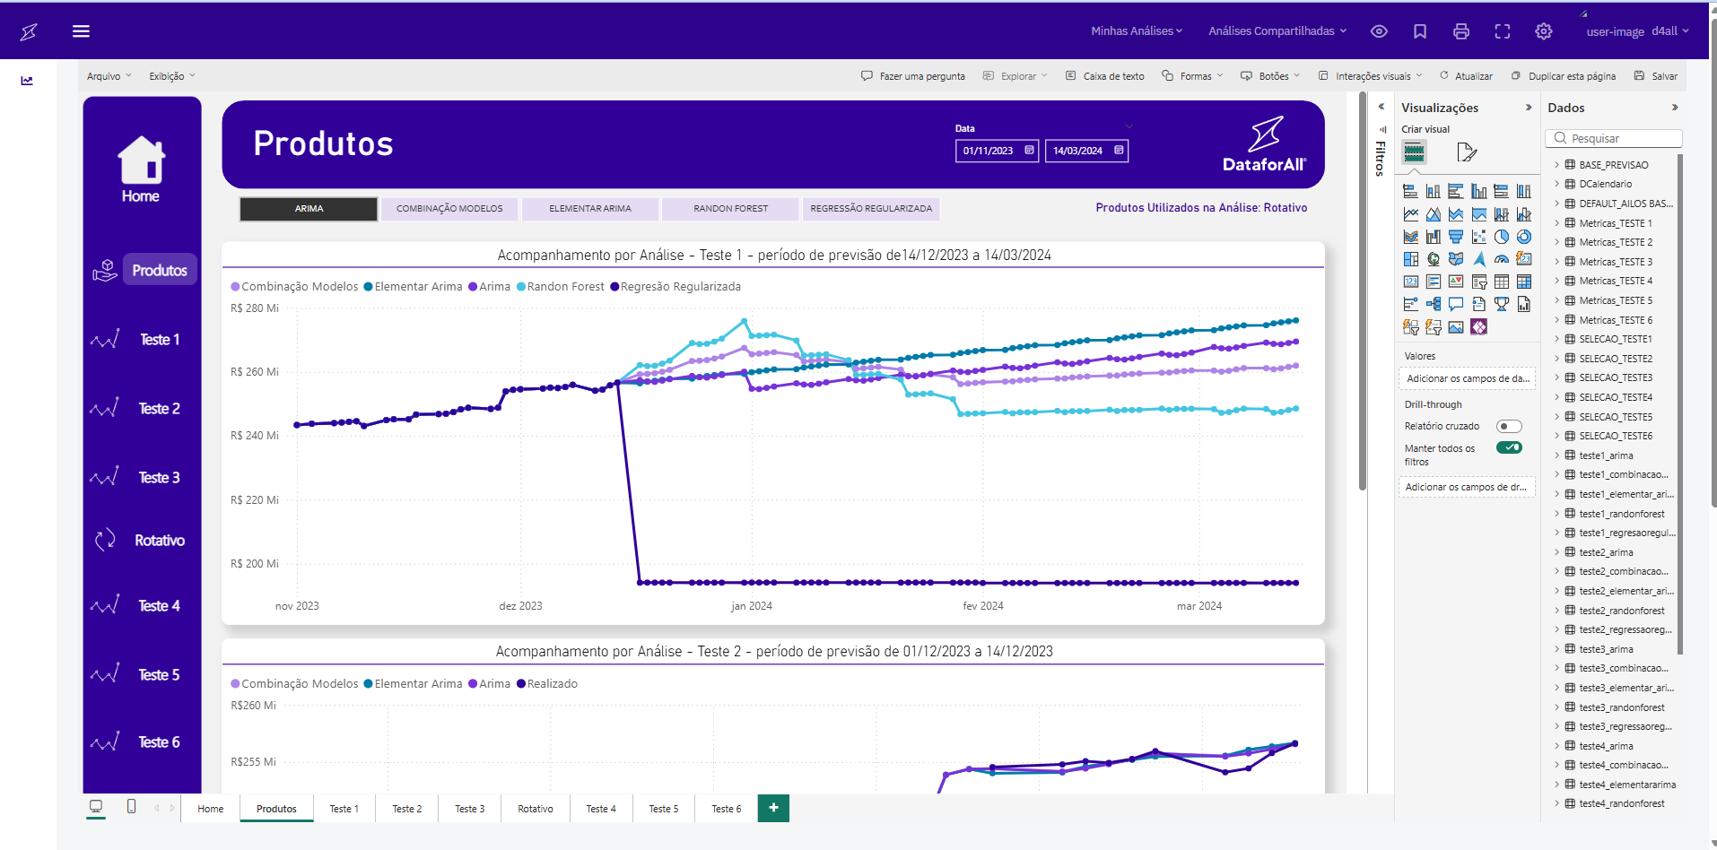Viewport: 1717px width, 850px height.
Task: Click the RANDON FOREST model button
Action: [730, 209]
